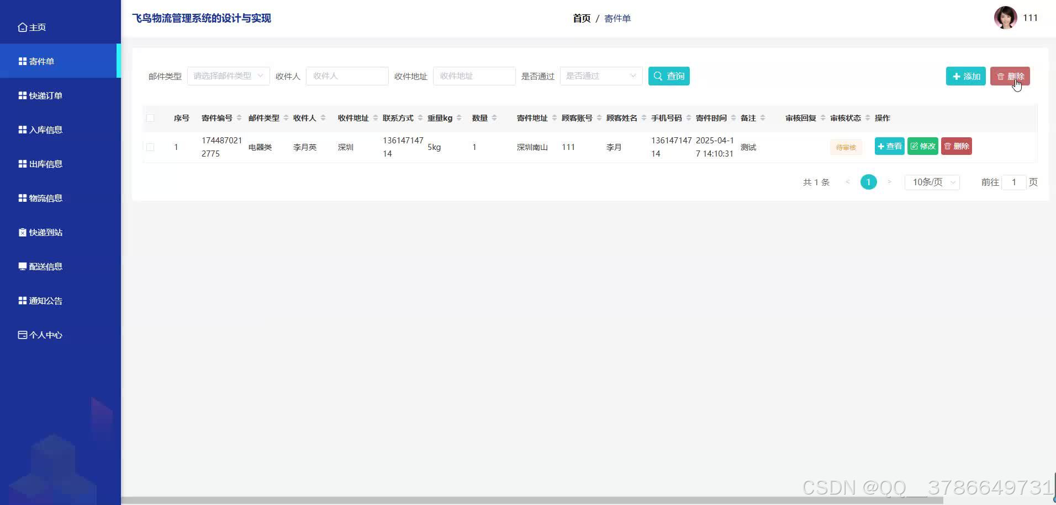
Task: Click customer name cell 李月
Action: (614, 147)
